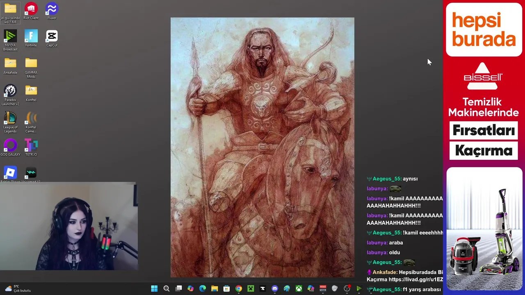Open the GAMMA Mods folder
This screenshot has height=295, width=525.
tap(31, 68)
